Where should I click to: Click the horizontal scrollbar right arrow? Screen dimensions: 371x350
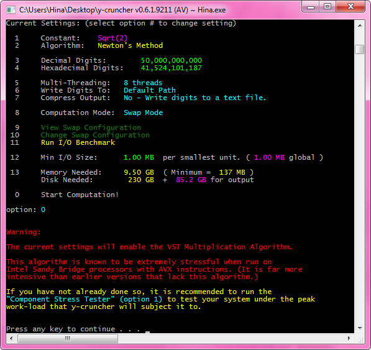pos(349,338)
